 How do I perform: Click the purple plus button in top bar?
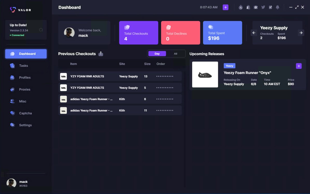225,7
